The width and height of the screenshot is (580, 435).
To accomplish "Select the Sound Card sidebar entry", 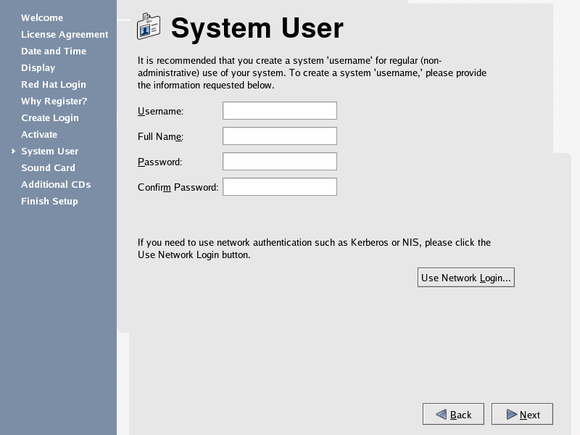I will (x=48, y=168).
